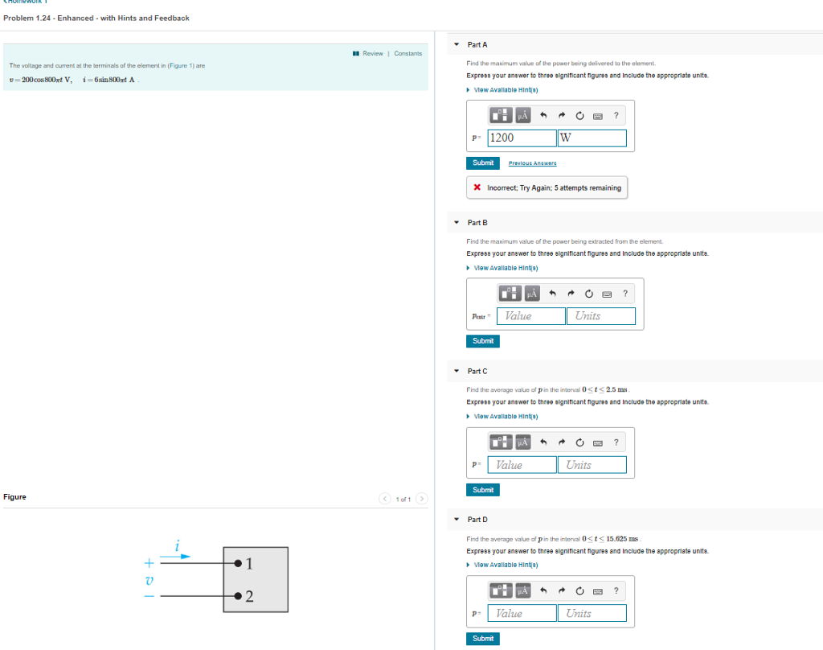Open the units palette in Part D toolbar
The image size is (823, 650).
pyautogui.click(x=521, y=590)
